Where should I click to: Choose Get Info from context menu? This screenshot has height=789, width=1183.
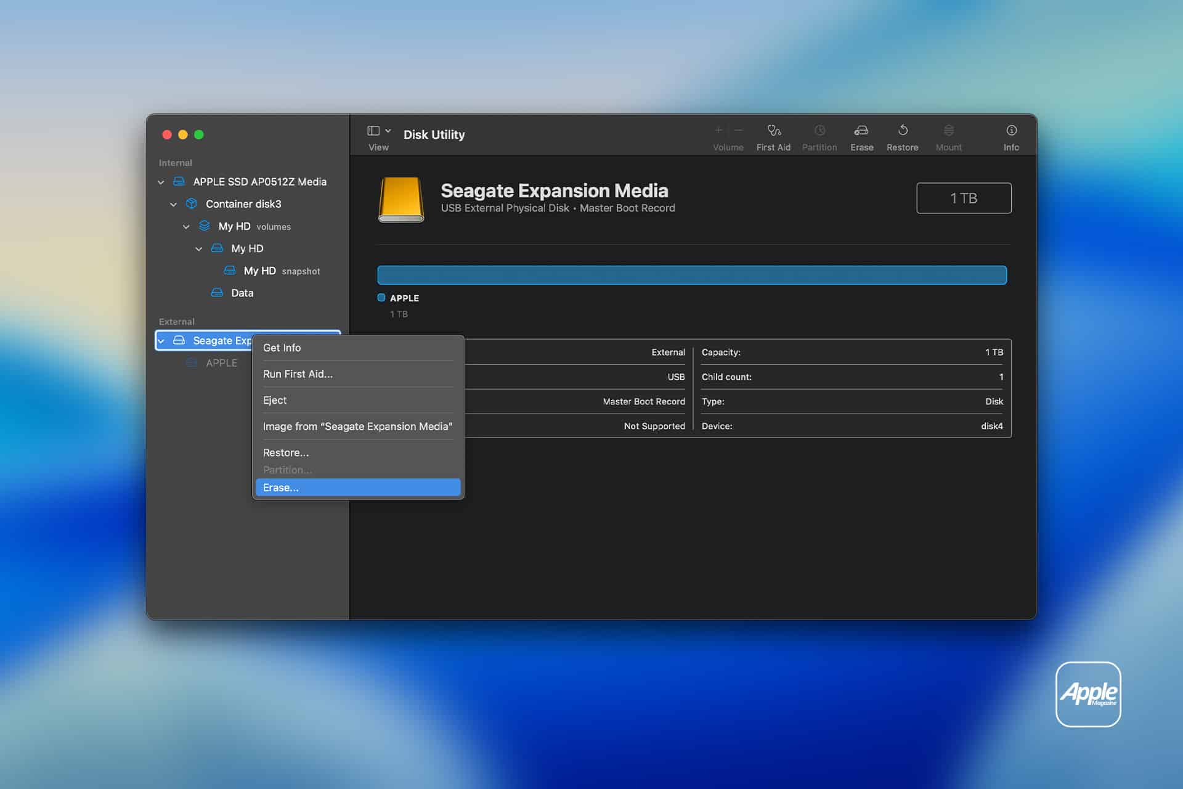click(x=358, y=348)
